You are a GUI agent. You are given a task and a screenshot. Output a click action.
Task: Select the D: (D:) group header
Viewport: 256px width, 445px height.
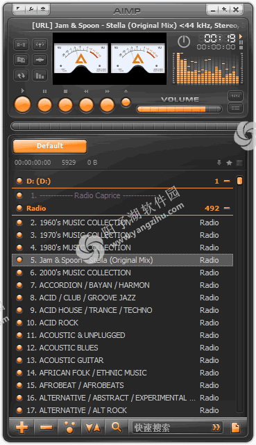click(122, 181)
